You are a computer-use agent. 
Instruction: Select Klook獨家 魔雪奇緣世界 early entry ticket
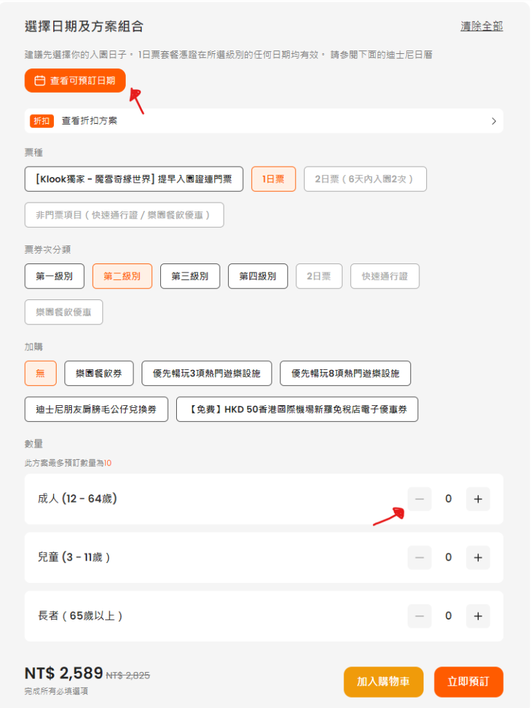click(x=134, y=178)
